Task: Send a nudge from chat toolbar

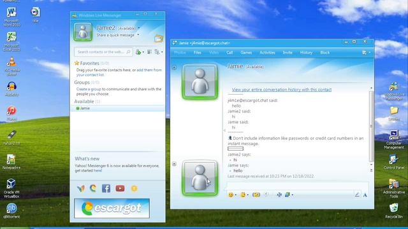Action: coord(256,195)
